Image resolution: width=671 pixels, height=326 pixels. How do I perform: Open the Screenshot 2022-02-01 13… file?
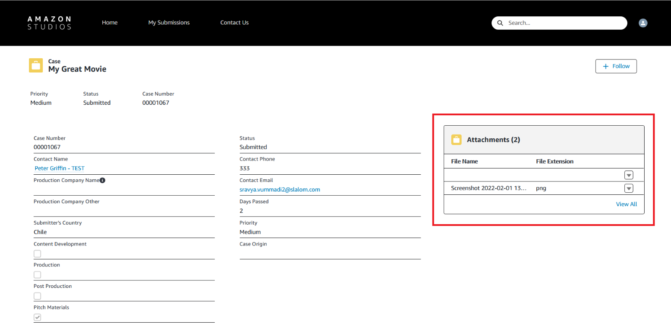[x=489, y=188]
